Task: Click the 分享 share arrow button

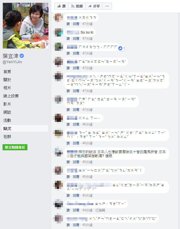Action: click(94, 6)
